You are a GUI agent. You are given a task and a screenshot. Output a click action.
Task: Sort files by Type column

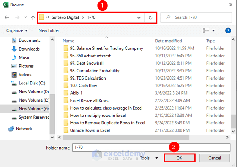pyautogui.click(x=210, y=41)
